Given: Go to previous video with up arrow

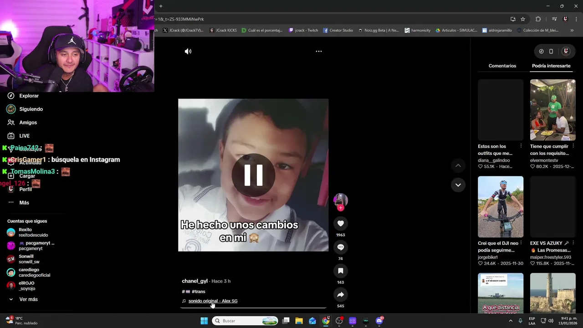Looking at the screenshot, I should [x=458, y=165].
